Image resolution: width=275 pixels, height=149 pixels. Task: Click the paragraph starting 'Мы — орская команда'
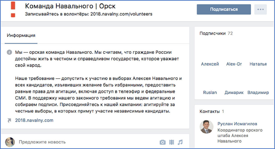click(97, 59)
